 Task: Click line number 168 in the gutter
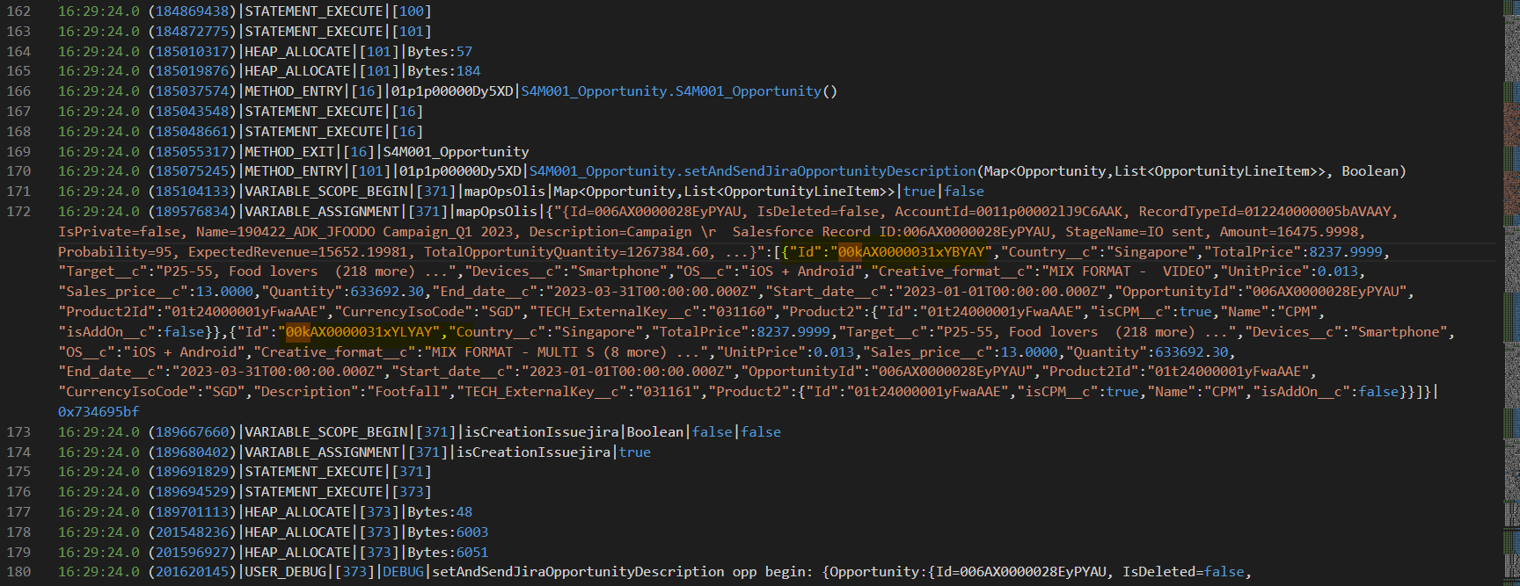tap(18, 132)
